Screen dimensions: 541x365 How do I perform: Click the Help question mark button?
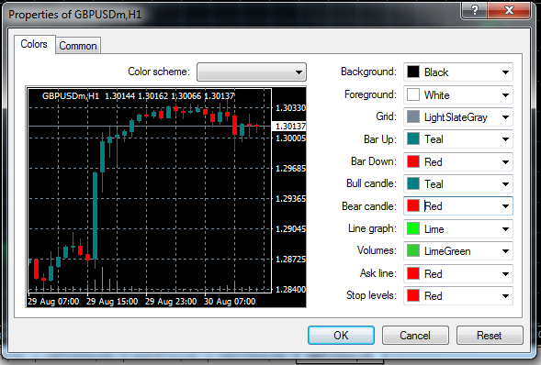click(x=475, y=10)
